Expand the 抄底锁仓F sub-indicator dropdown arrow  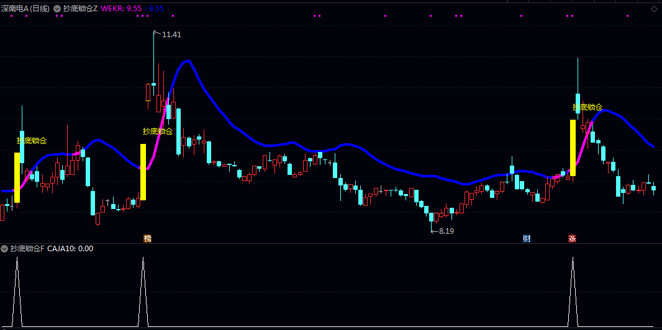pos(4,249)
